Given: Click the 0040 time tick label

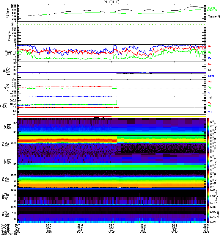Looking at the screenshot, I should coord(80,232).
